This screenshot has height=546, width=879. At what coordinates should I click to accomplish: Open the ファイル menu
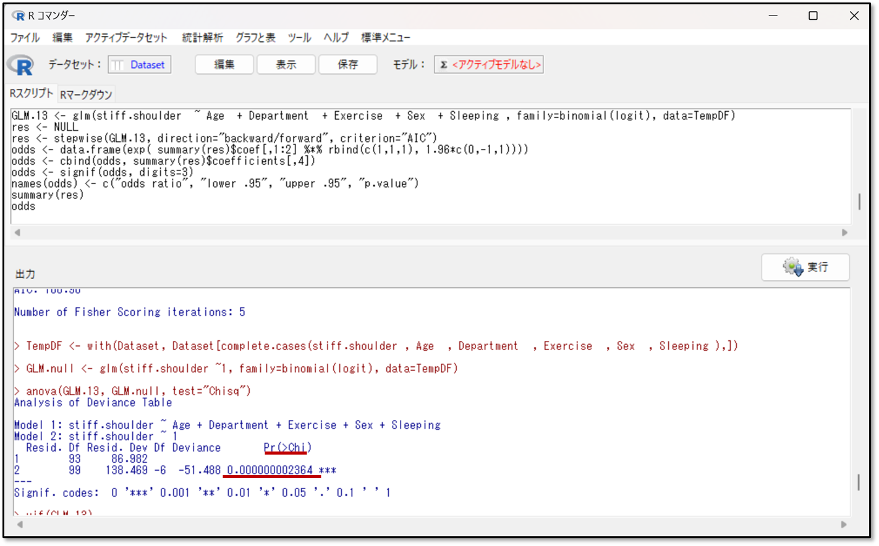point(25,38)
